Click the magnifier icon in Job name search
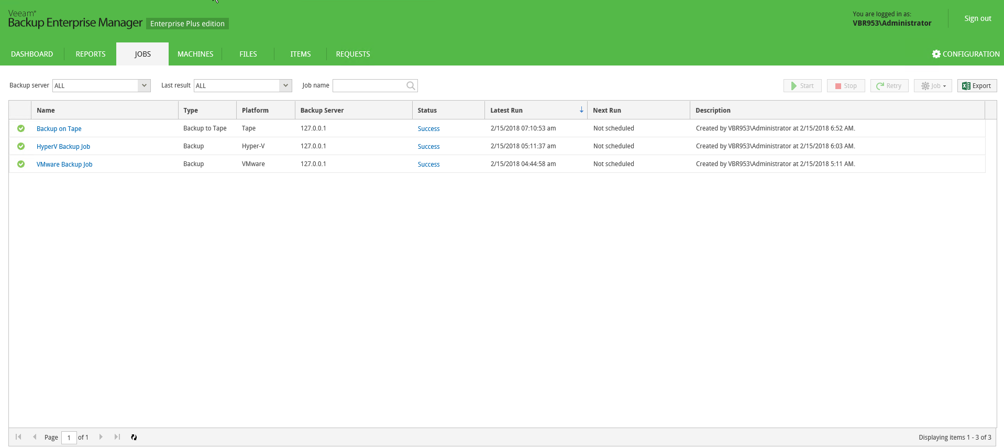Image resolution: width=1004 pixels, height=448 pixels. tap(411, 85)
